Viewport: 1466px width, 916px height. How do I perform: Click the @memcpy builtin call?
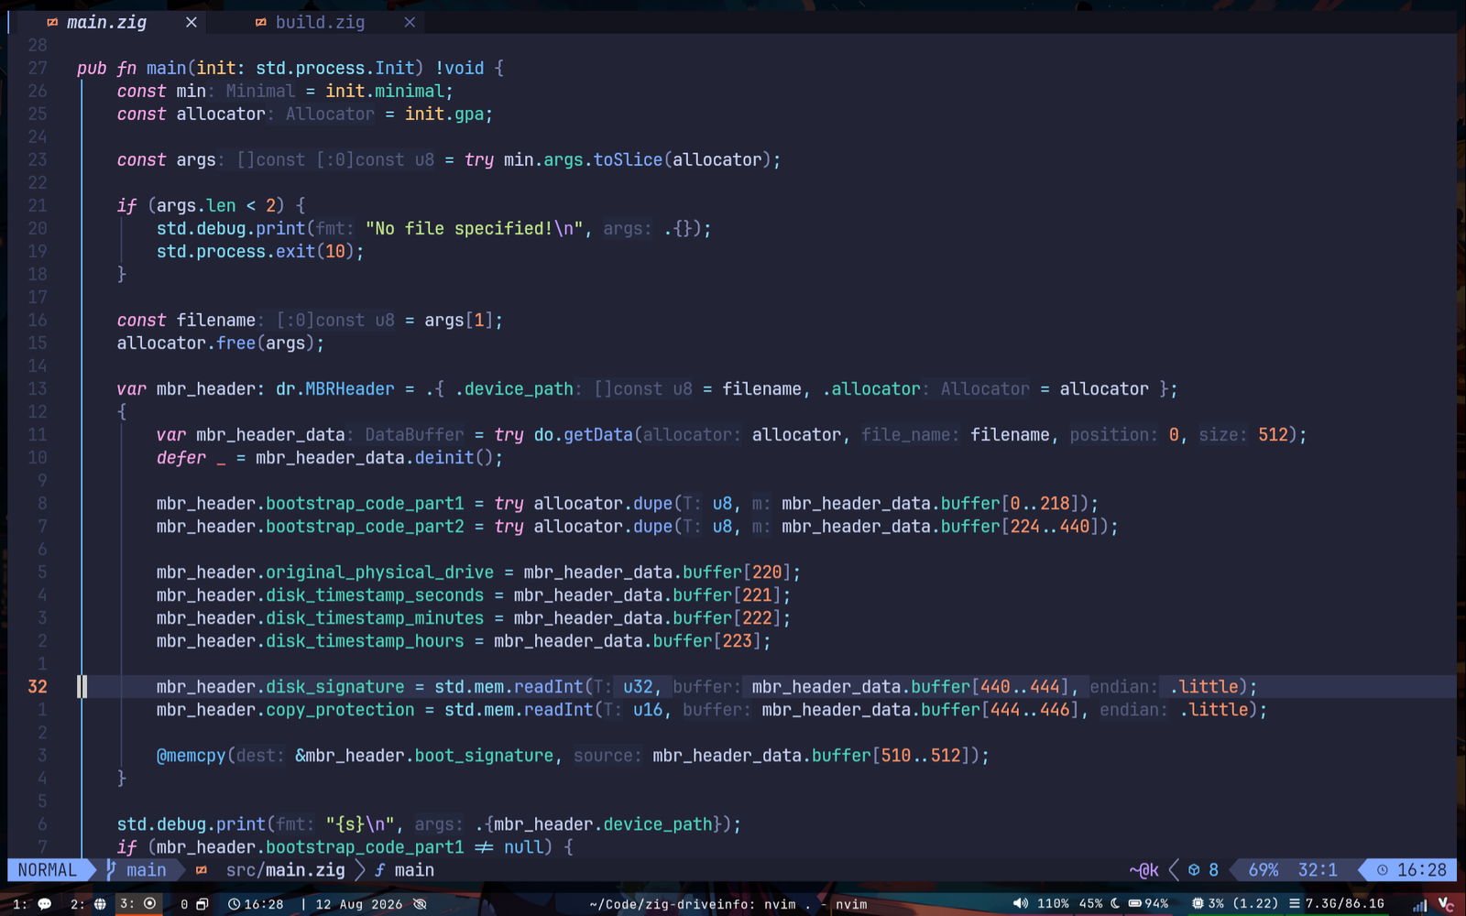point(191,755)
